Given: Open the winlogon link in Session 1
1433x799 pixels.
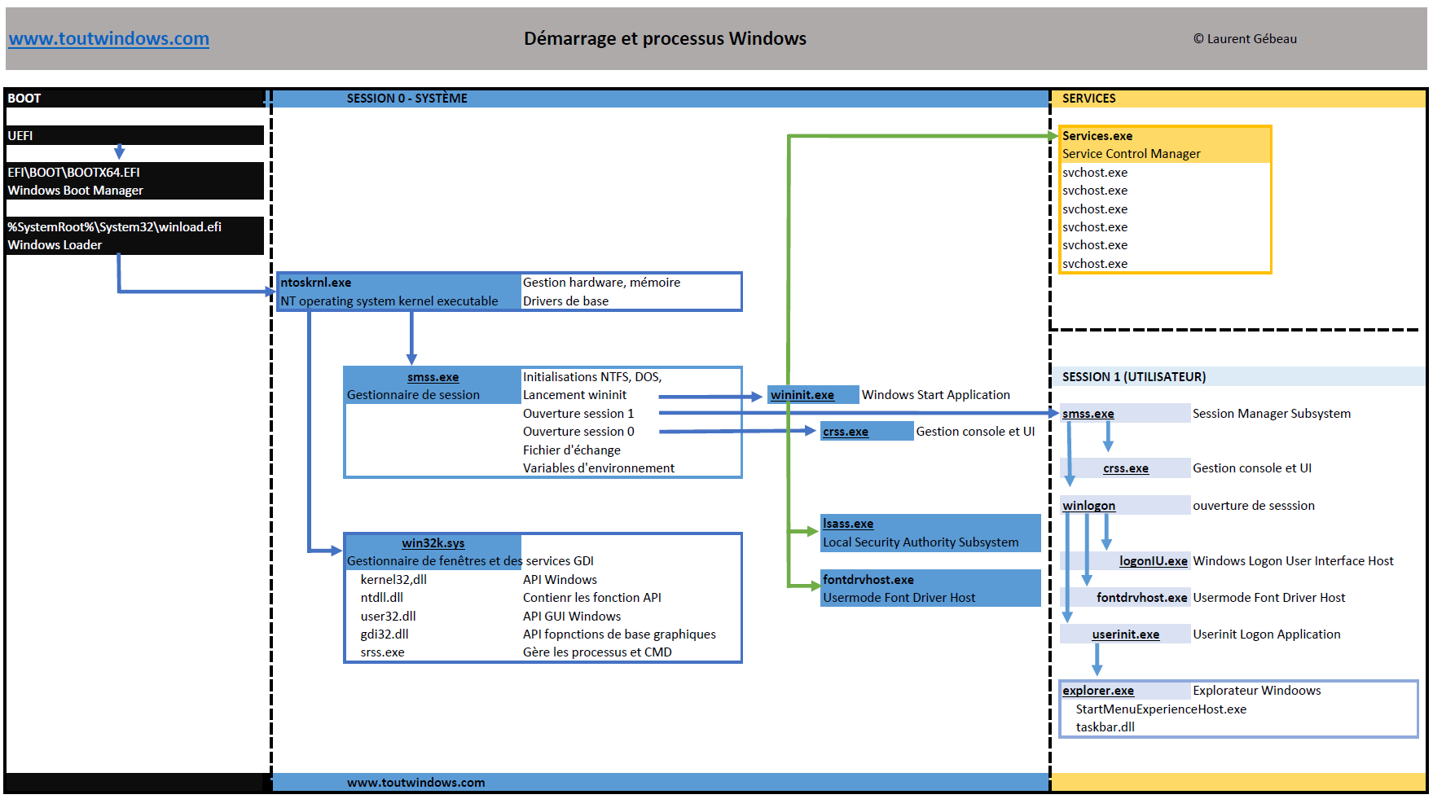Looking at the screenshot, I should tap(1088, 505).
